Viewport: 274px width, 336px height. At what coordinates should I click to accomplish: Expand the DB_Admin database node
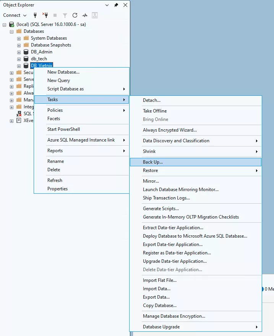click(19, 52)
